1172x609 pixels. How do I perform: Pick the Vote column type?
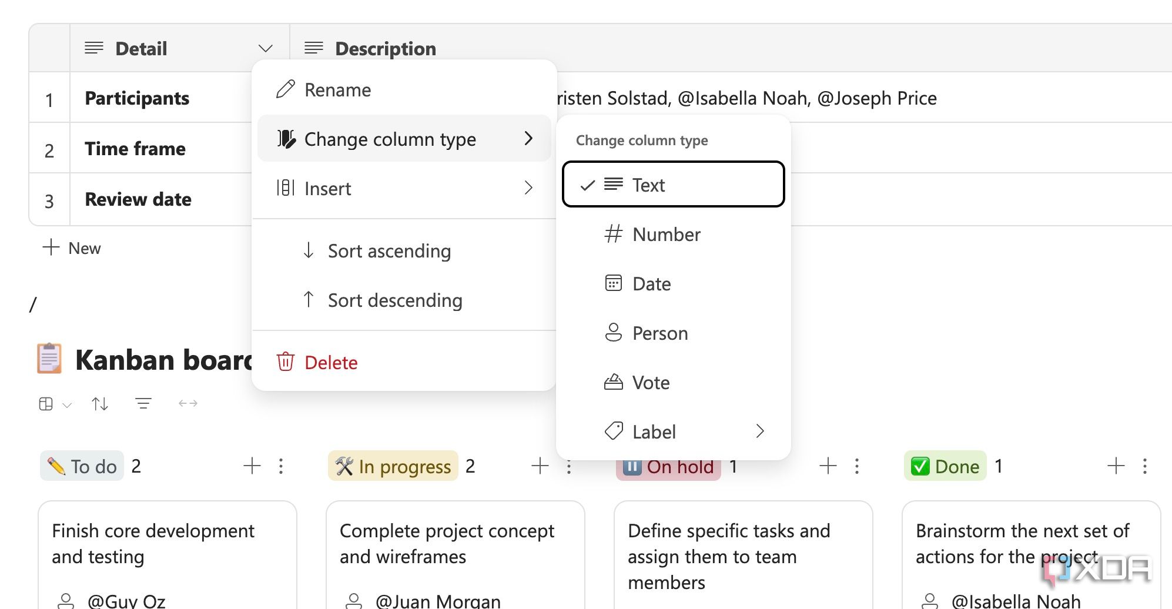point(651,382)
